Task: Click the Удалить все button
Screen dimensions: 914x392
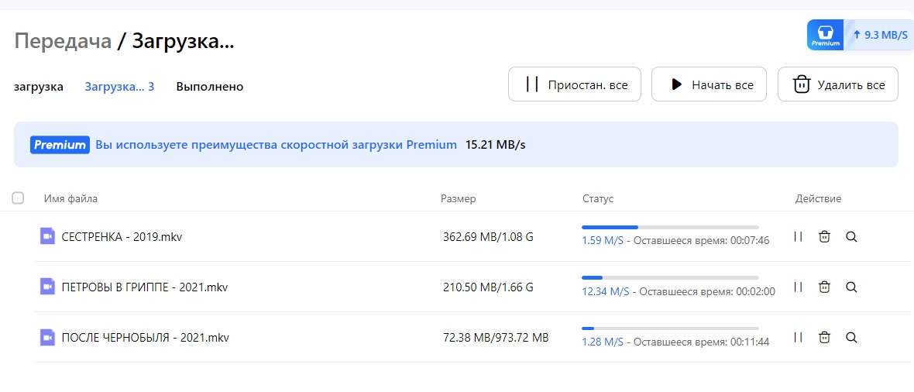Action: (837, 84)
